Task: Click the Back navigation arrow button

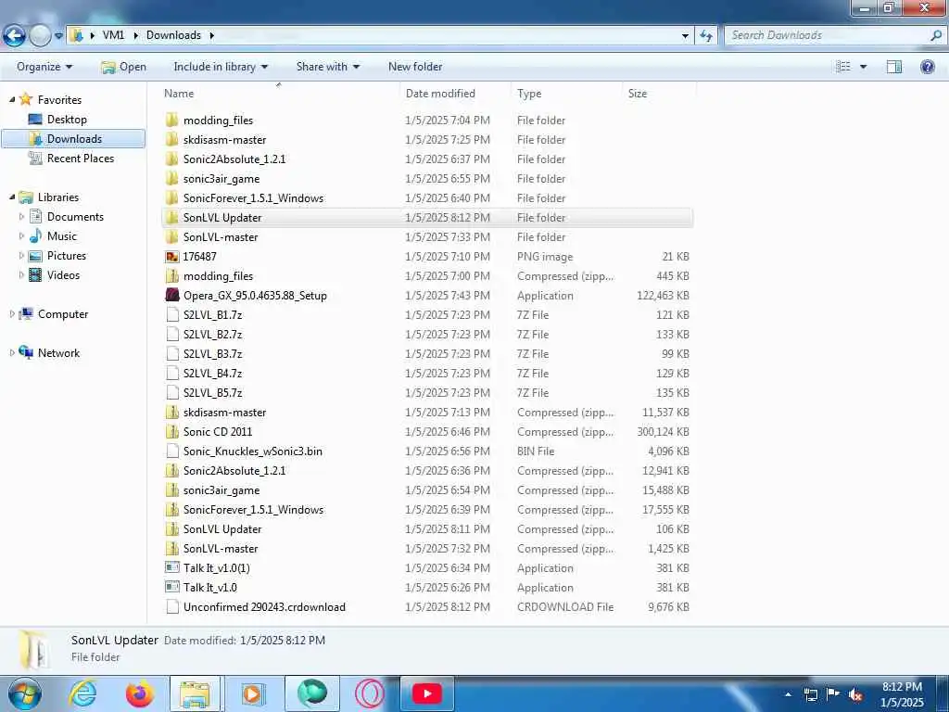Action: [14, 35]
